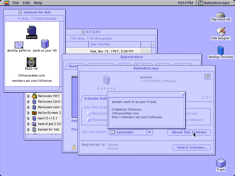Click the 'Wed, Nov 19, 1997, 3:08 PM' date cell
Image resolution: width=235 pixels, height=176 pixels.
coord(112,52)
